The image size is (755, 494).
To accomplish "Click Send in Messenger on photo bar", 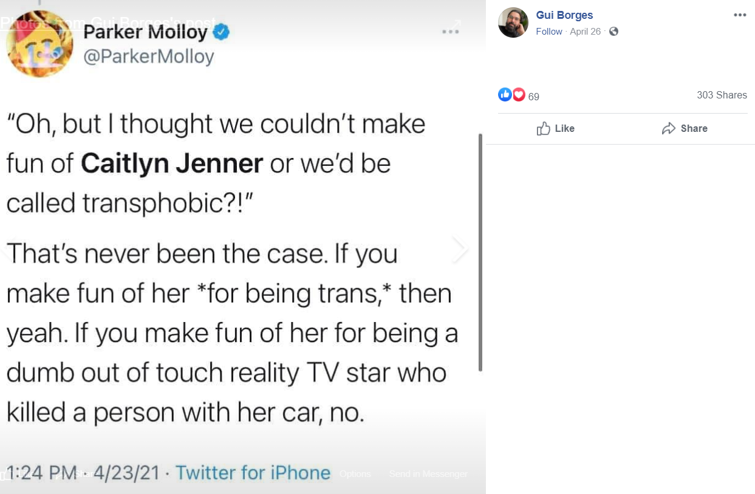I will coord(428,473).
